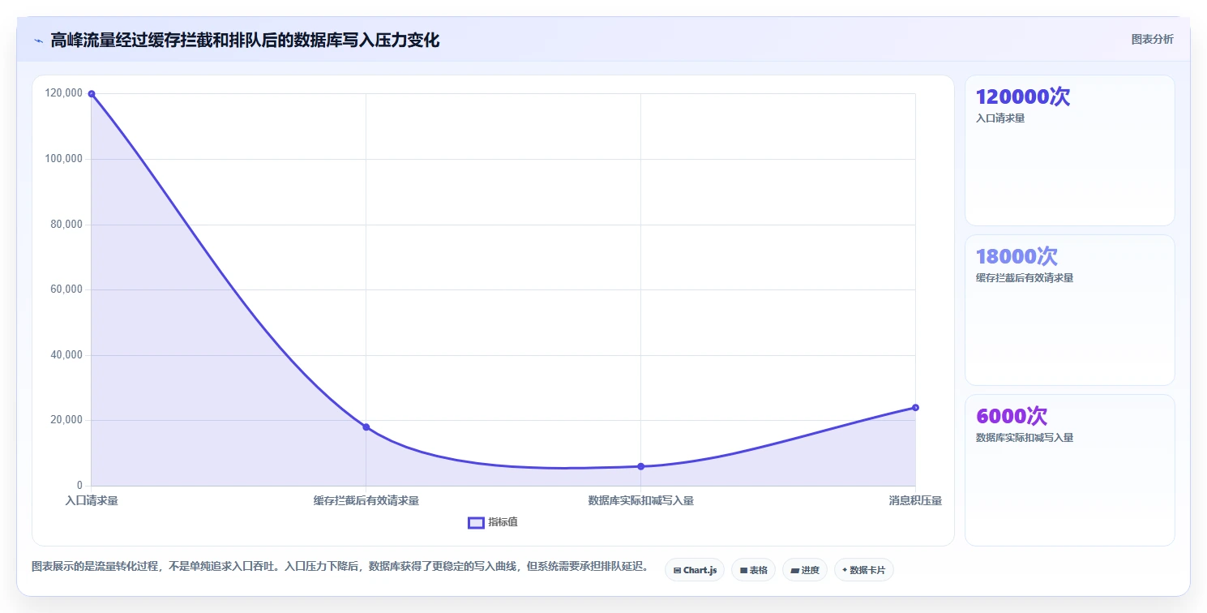Click the x-axis label 数据库实际扣减写入量

[641, 501]
